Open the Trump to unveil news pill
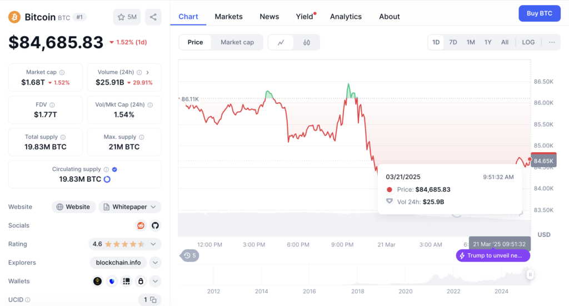Image resolution: width=569 pixels, height=306 pixels. (493, 255)
